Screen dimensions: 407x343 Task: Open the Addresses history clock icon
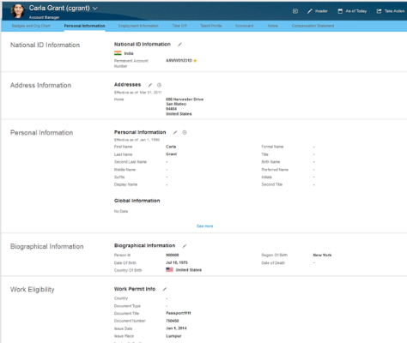point(159,85)
